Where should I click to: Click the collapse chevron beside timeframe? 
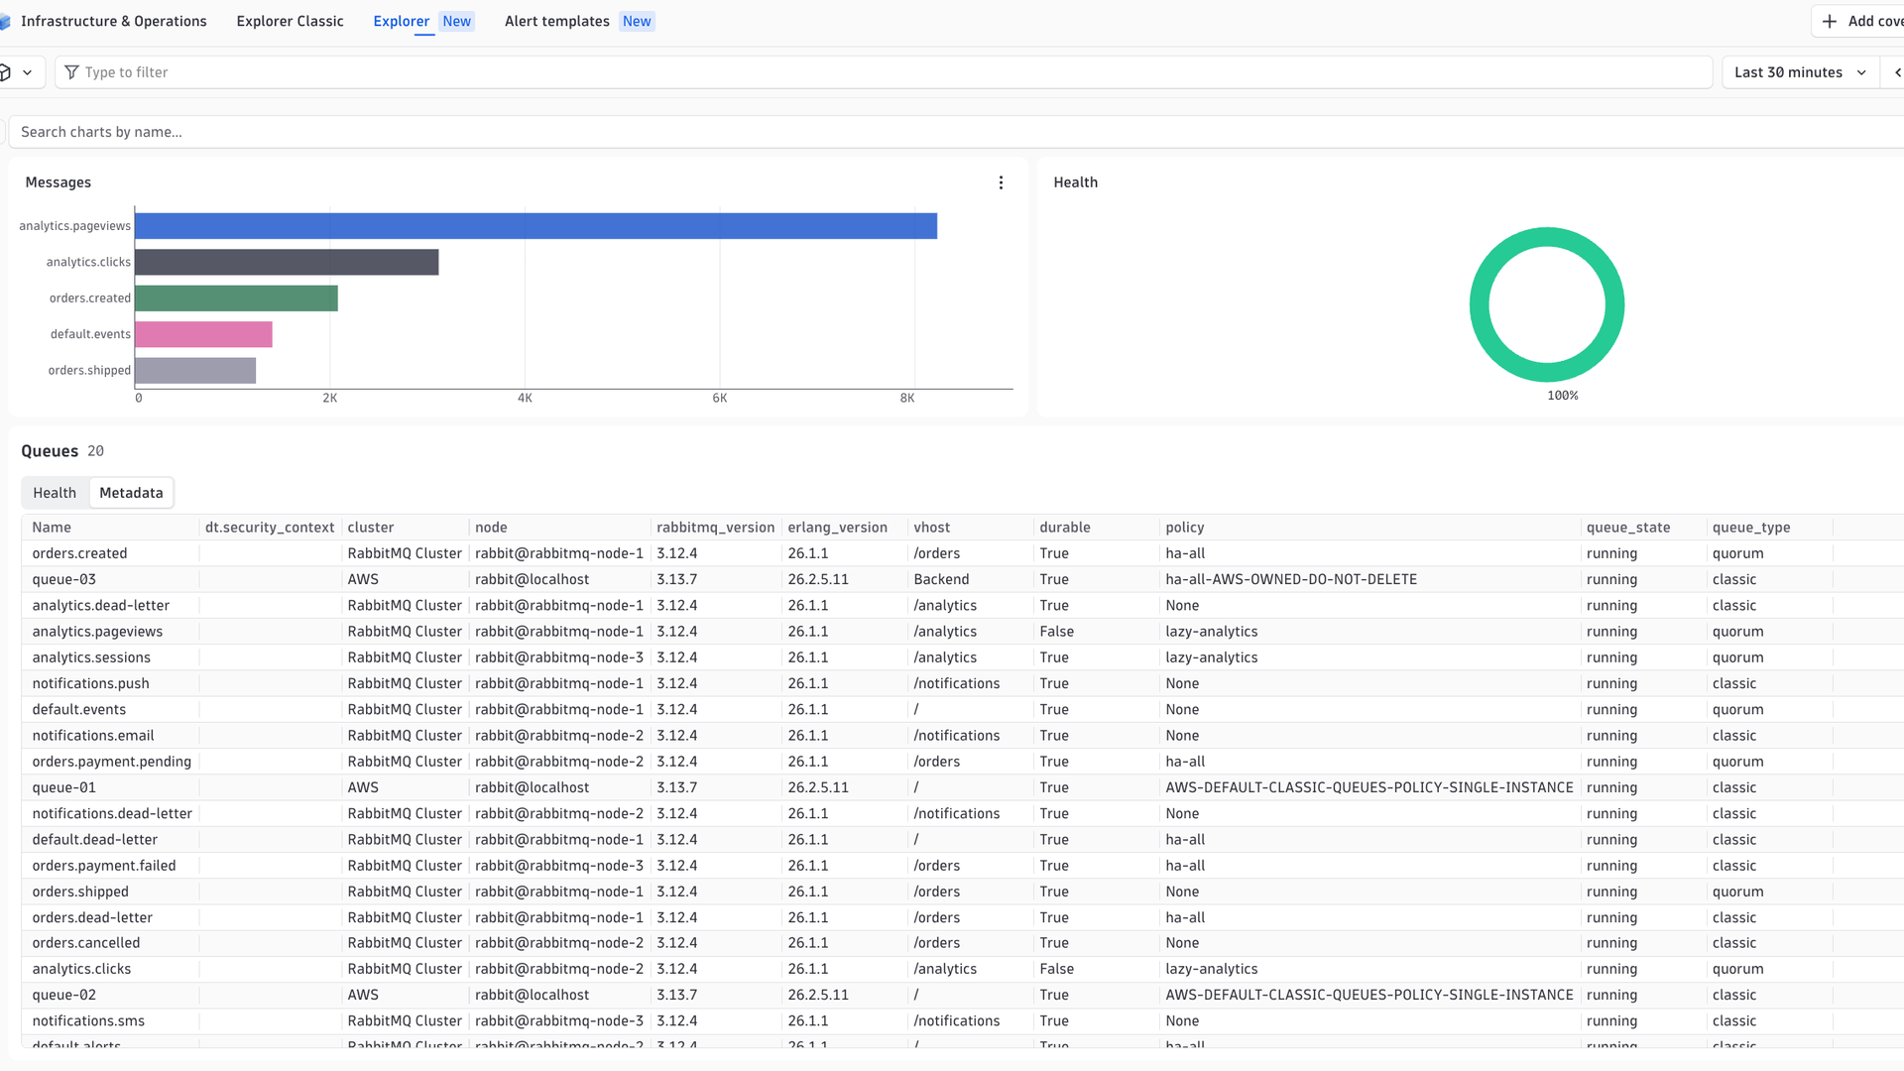pos(1896,72)
